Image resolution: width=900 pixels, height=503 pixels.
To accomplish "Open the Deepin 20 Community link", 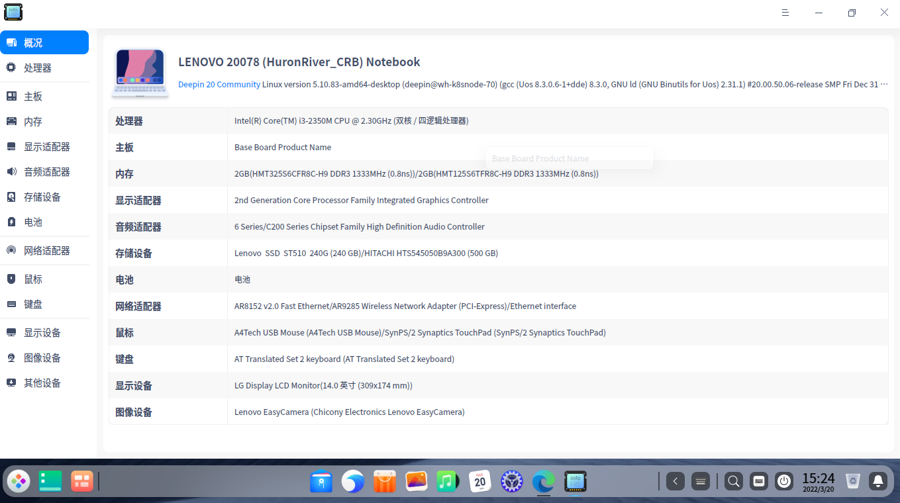I will coord(219,85).
